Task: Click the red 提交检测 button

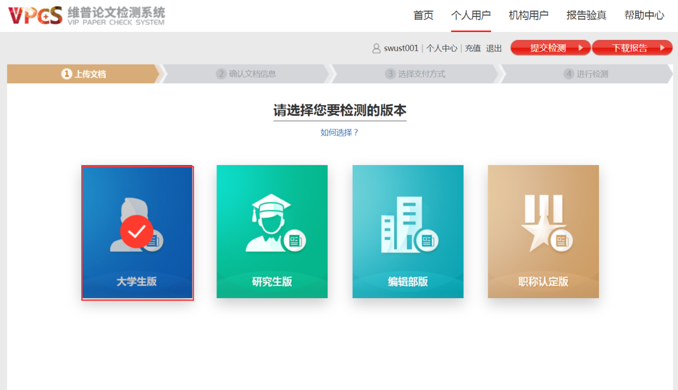Action: pyautogui.click(x=551, y=48)
